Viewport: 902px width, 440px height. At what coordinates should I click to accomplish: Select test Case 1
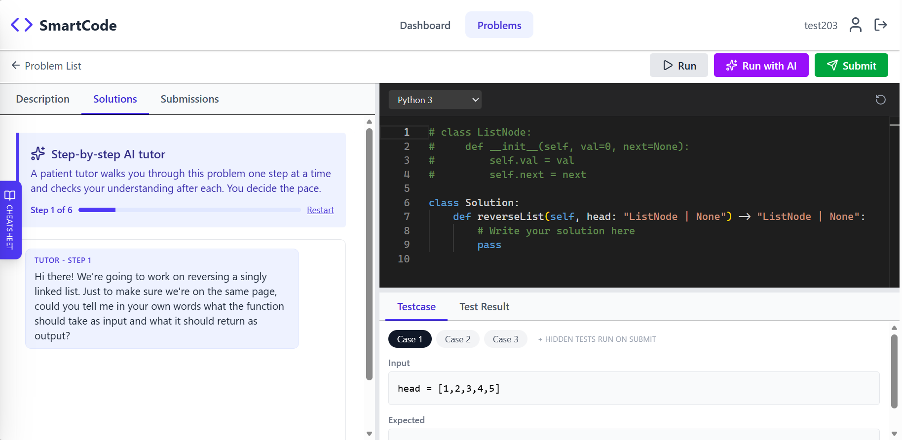tap(410, 339)
